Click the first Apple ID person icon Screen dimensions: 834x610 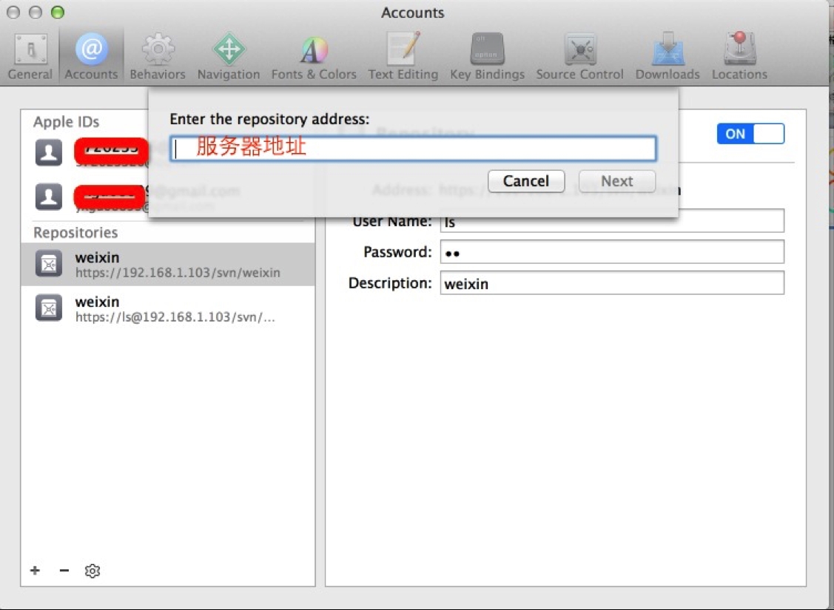click(x=49, y=152)
